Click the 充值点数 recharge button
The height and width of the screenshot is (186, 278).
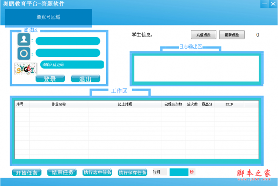(203, 35)
